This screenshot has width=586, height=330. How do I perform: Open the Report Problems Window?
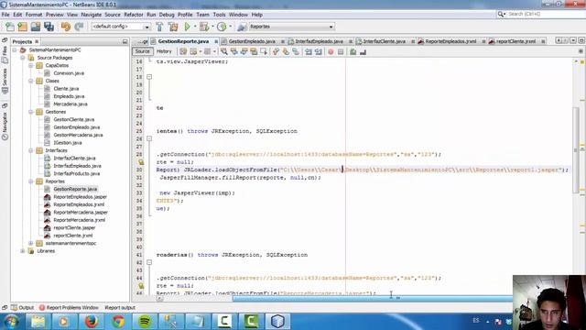69,308
